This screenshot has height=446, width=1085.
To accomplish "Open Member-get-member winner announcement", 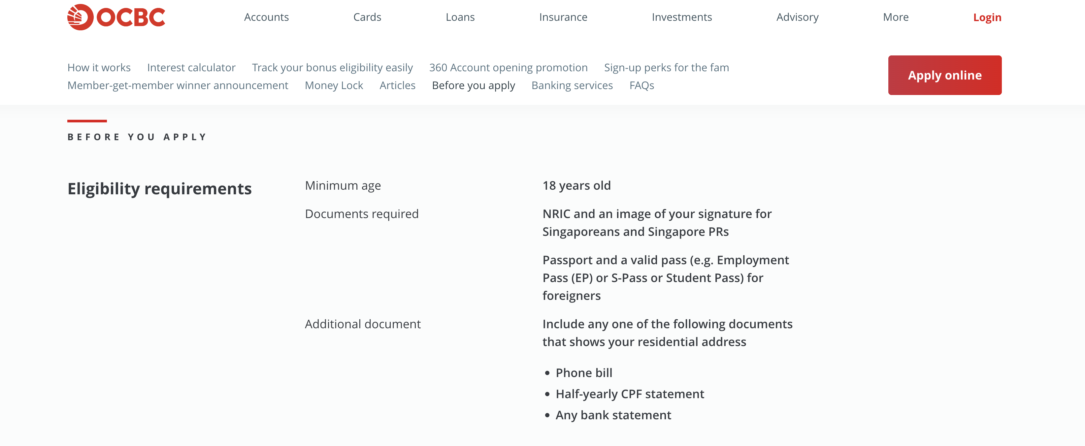I will point(178,85).
